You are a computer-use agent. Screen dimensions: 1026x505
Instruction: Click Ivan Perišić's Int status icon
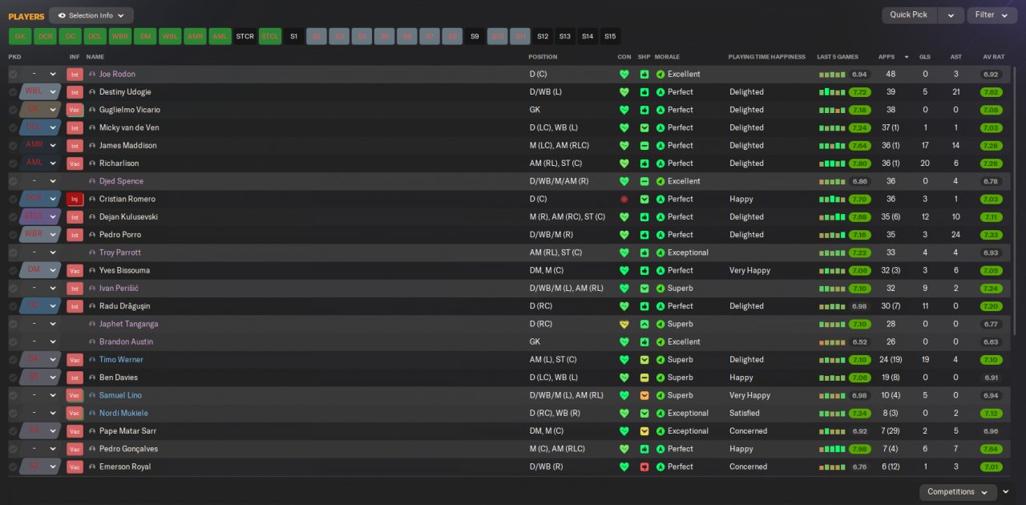[75, 289]
